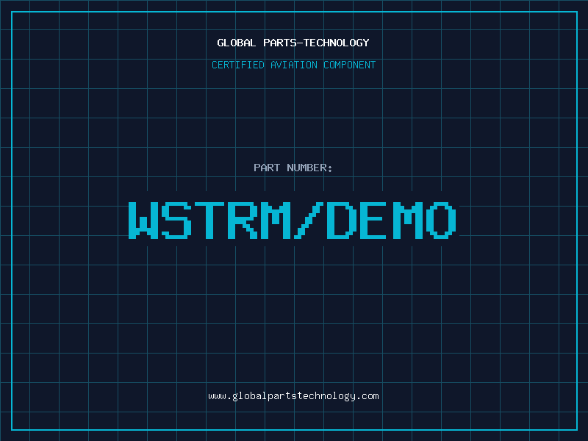Click the letter T in the part number

click(x=209, y=220)
